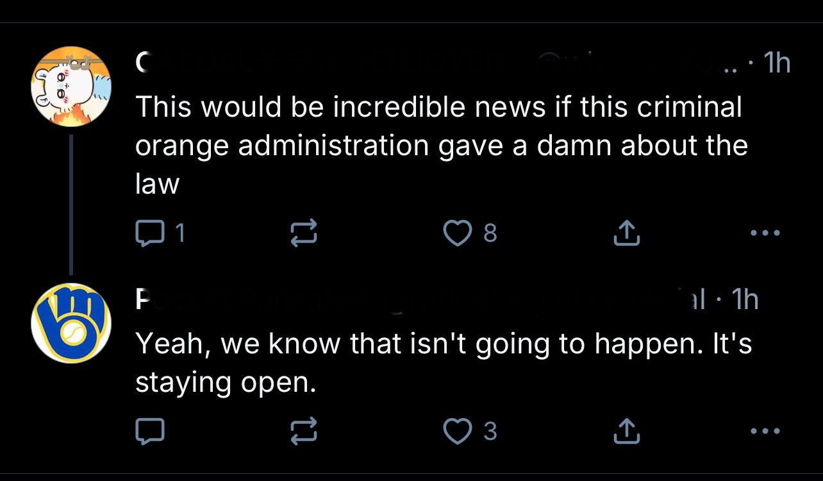Like the tweet with 8 likes

click(x=458, y=233)
